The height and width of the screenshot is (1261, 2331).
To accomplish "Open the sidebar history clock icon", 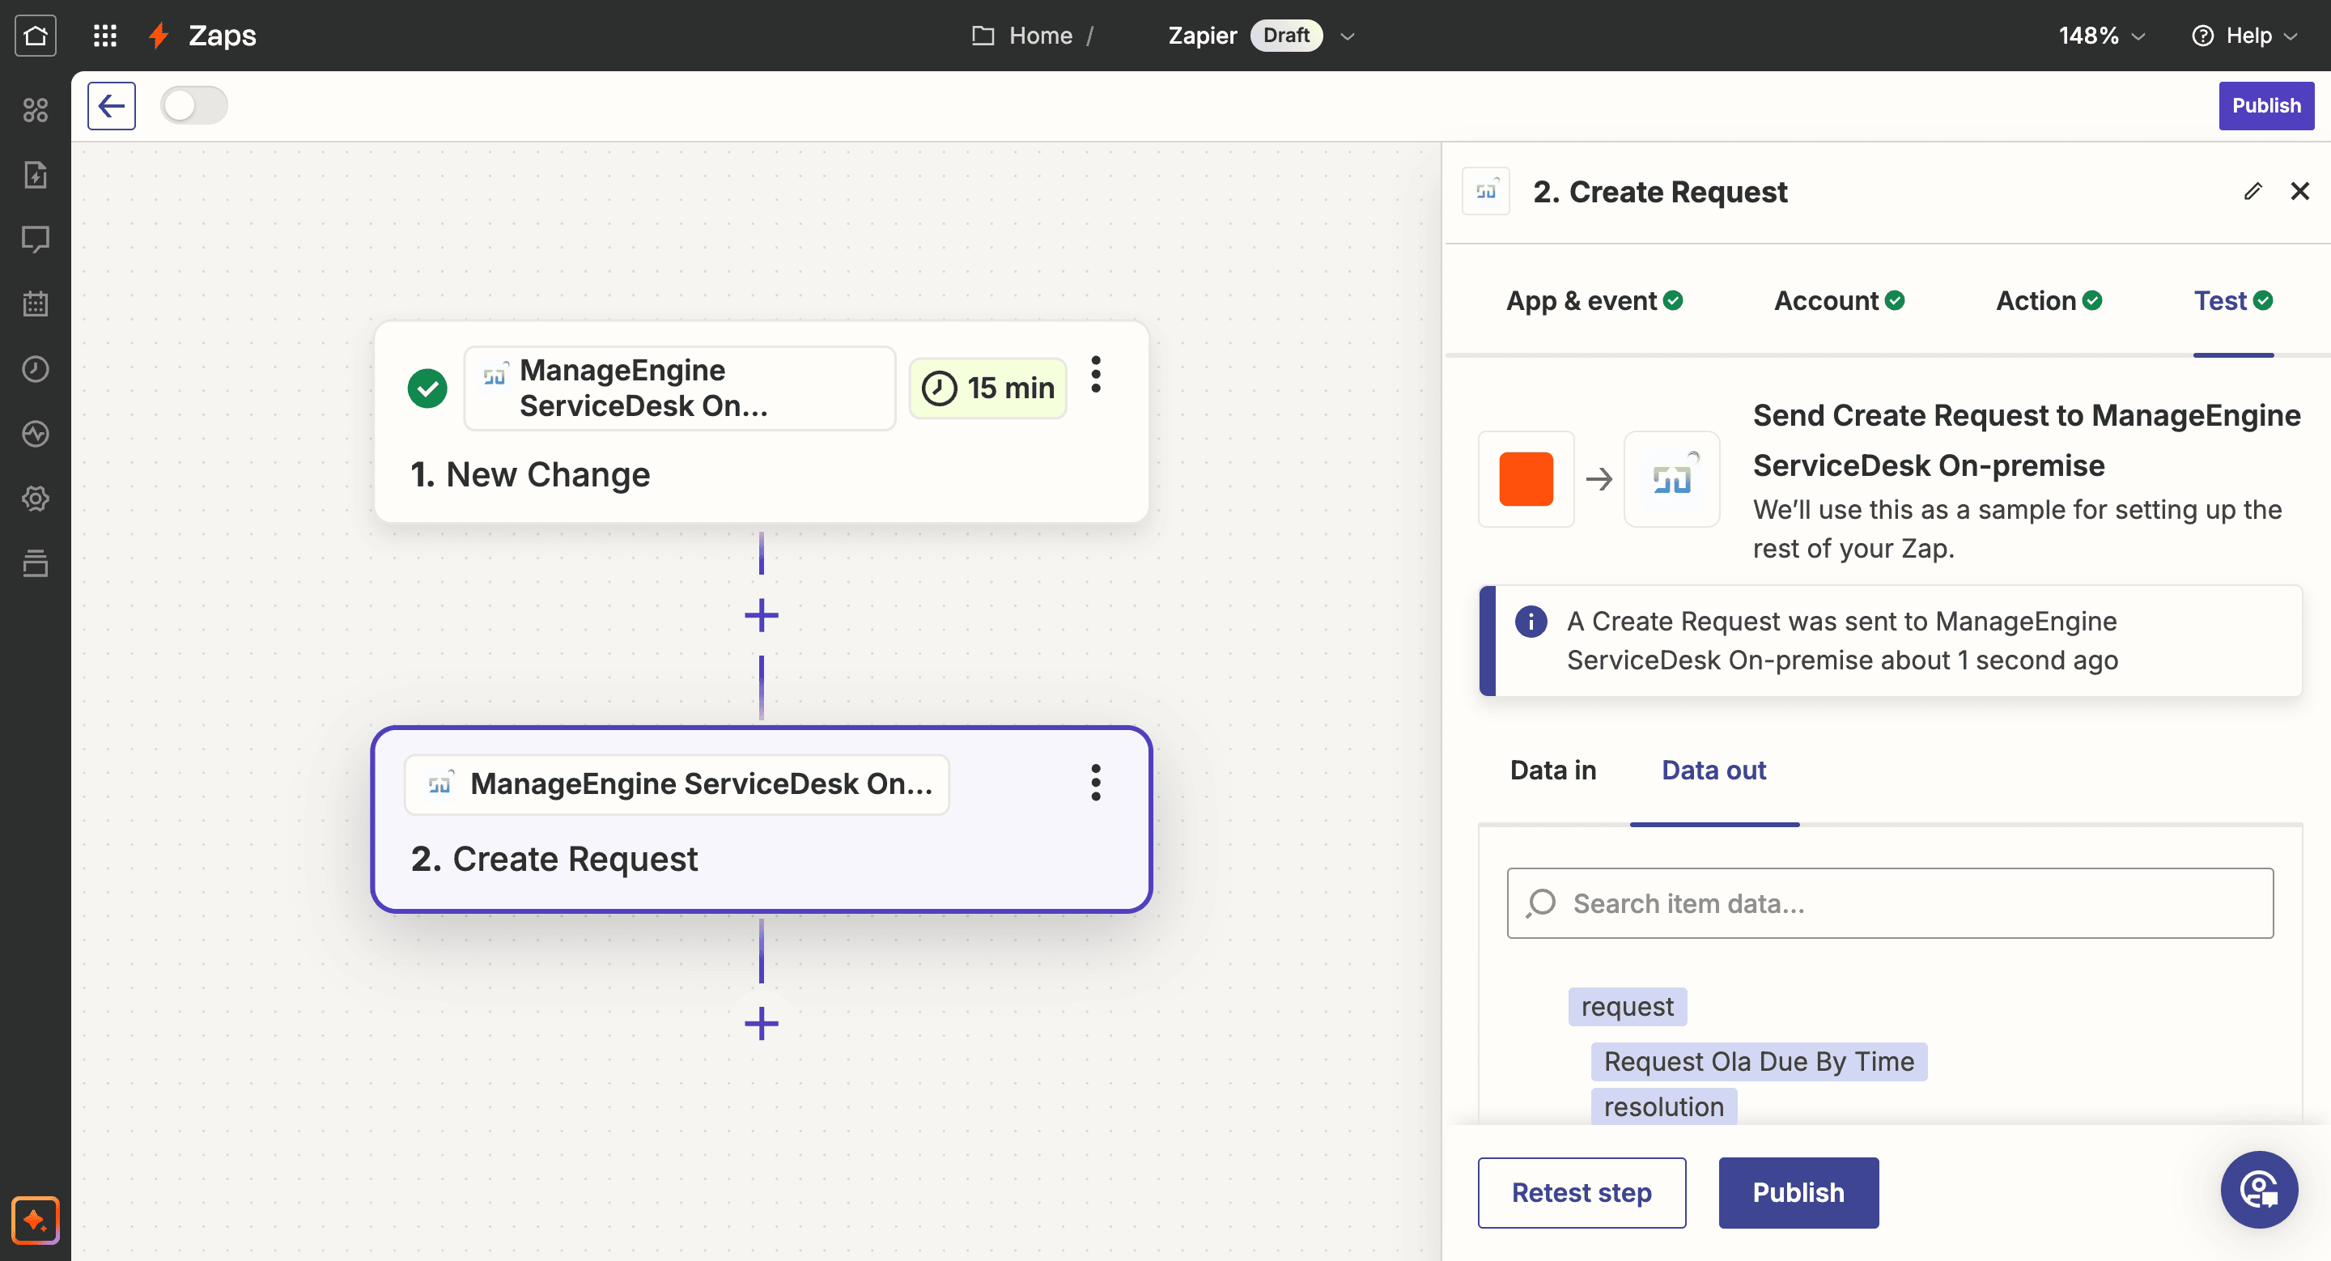I will pos(36,369).
